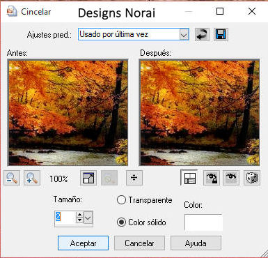This screenshot has width=268, height=258.
Task: Close the Cincelar dialog window
Action: (252, 11)
